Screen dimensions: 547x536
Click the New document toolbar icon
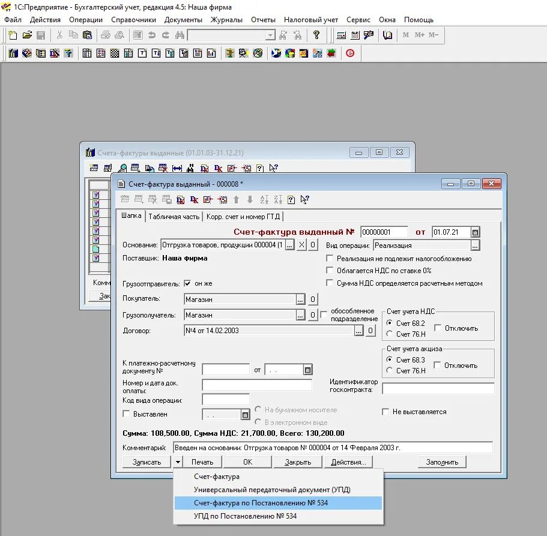[x=13, y=35]
